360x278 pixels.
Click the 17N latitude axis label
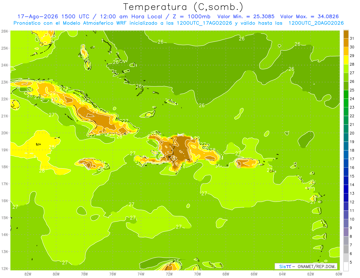[4, 184]
